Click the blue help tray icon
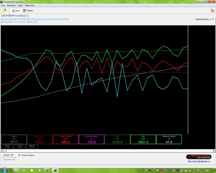The width and height of the screenshot is (216, 173). [150, 170]
